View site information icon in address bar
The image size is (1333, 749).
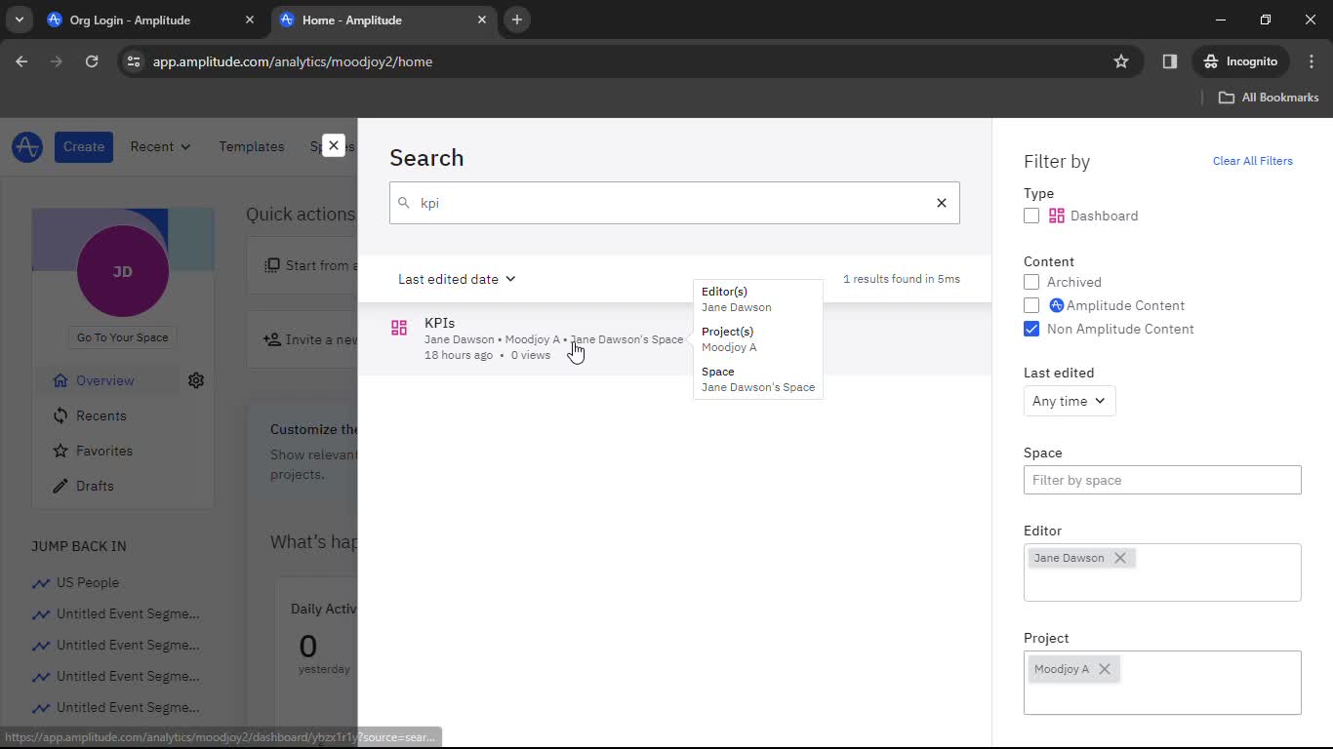coord(135,61)
